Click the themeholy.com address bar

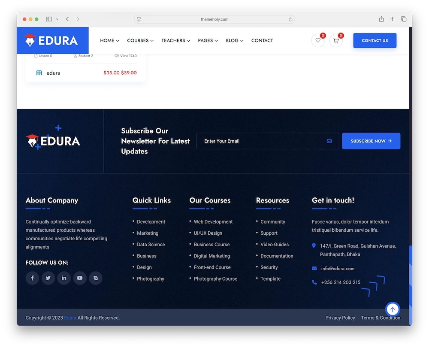[x=214, y=19]
